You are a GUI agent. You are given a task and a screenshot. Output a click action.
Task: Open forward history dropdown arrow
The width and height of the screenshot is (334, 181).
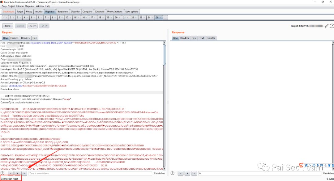click(47, 26)
